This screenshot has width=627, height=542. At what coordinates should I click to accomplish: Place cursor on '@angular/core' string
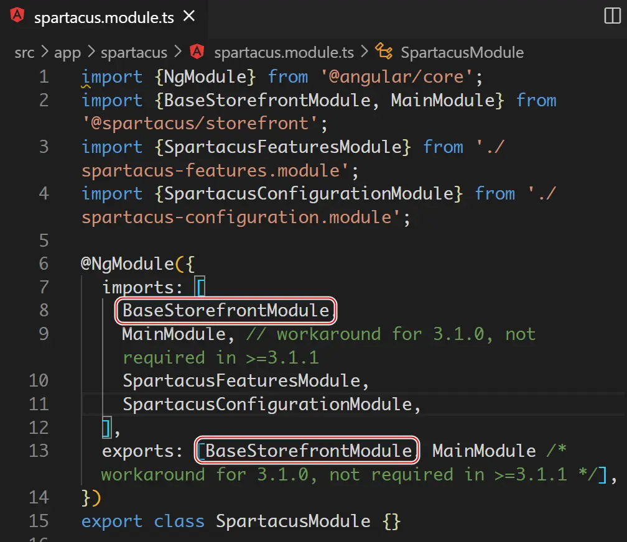[x=397, y=76]
